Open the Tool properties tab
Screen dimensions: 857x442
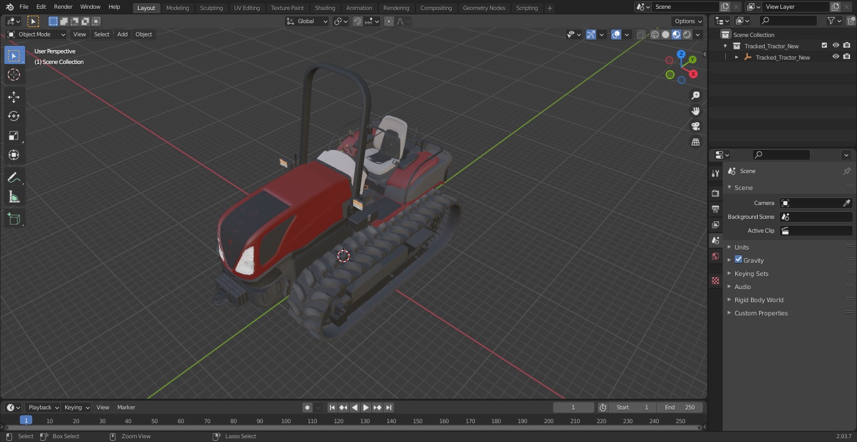tap(715, 173)
